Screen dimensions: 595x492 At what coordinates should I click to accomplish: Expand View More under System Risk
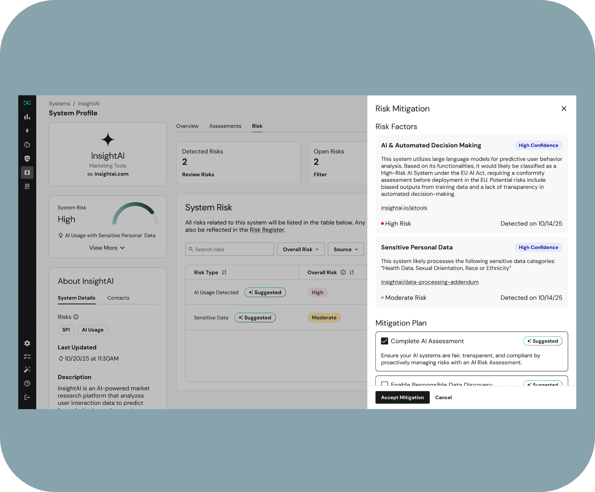[107, 248]
